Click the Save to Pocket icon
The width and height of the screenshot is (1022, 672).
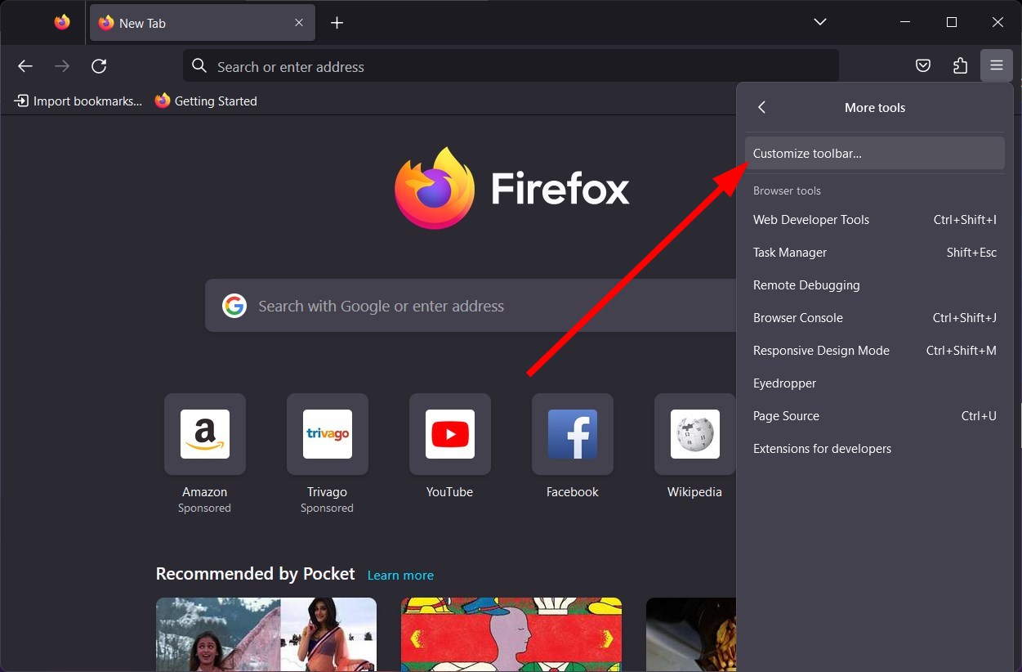923,66
